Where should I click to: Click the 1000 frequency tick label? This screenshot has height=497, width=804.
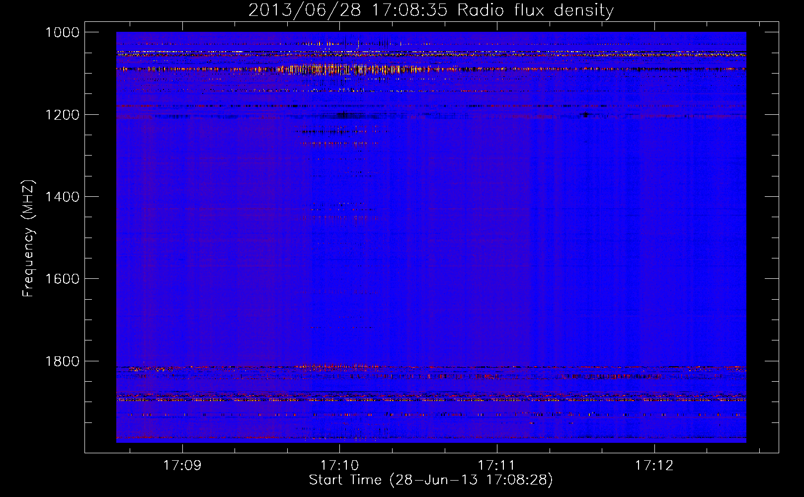[x=62, y=32]
